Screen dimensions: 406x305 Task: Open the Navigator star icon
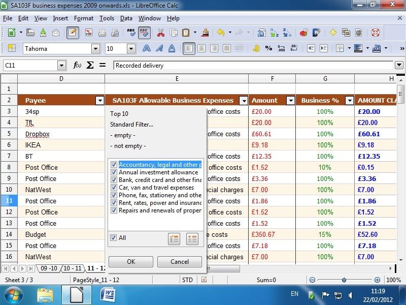coord(333,33)
